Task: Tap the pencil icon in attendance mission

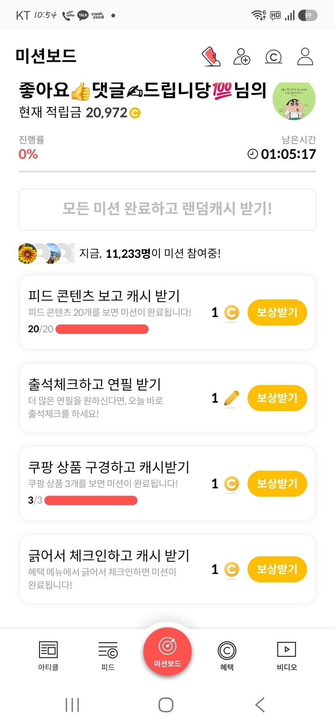Action: coord(231,399)
